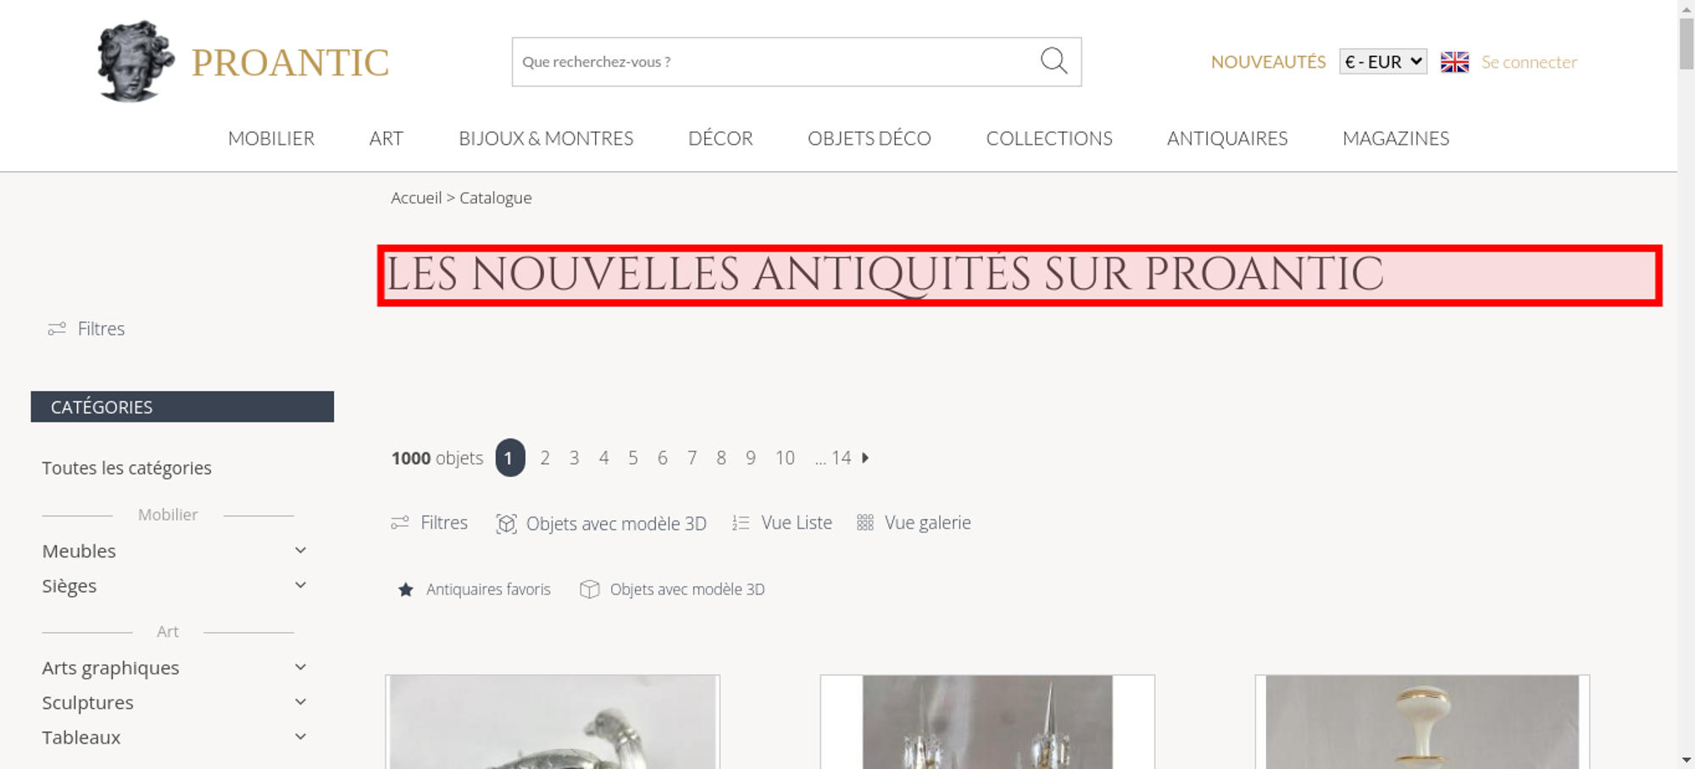This screenshot has height=769, width=1695.
Task: Go to next page arrow in pagination
Action: [865, 457]
